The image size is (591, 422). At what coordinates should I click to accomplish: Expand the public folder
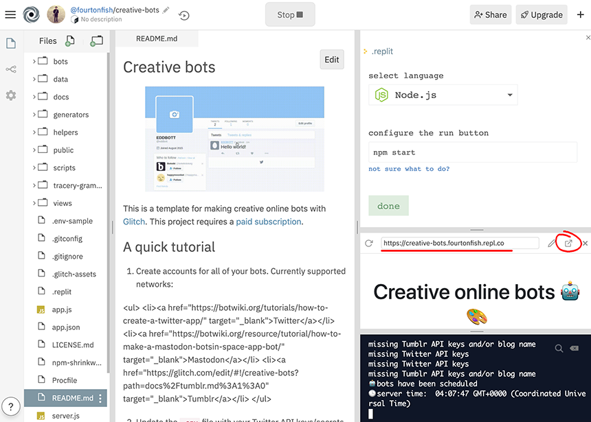tap(34, 150)
